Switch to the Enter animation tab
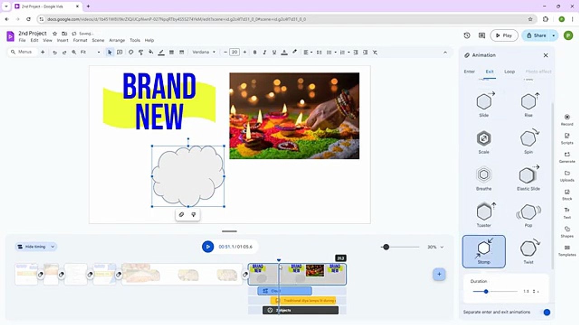The height and width of the screenshot is (325, 579). click(470, 72)
